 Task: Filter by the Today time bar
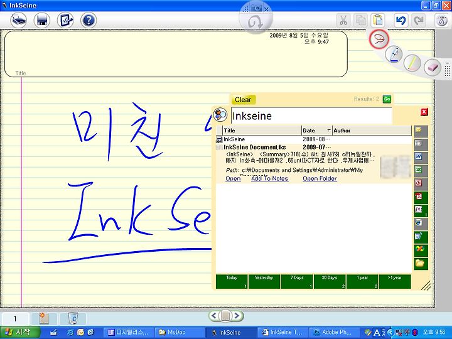point(232,281)
